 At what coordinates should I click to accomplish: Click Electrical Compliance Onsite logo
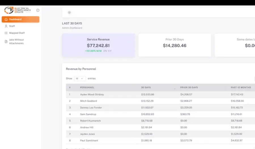17,10
